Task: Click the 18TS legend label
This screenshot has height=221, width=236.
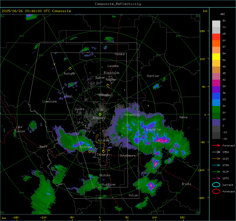Action: [226, 178]
